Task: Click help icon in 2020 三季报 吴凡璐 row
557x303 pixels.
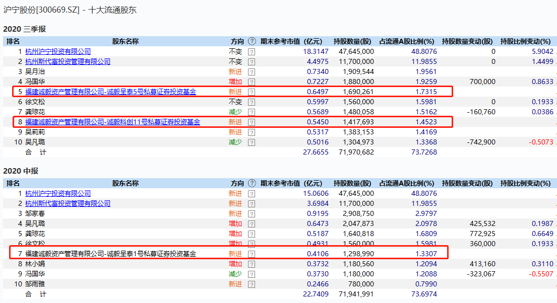Action: pyautogui.click(x=252, y=142)
